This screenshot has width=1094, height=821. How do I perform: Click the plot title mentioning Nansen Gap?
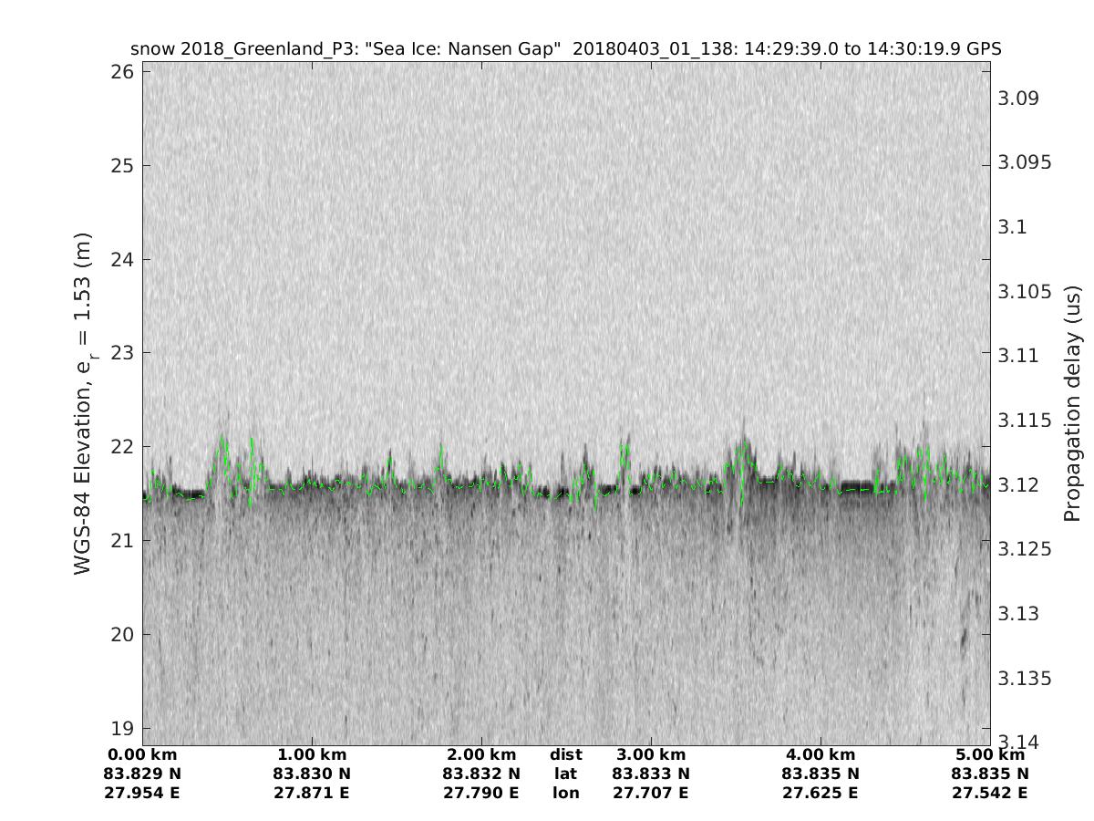tap(566, 48)
